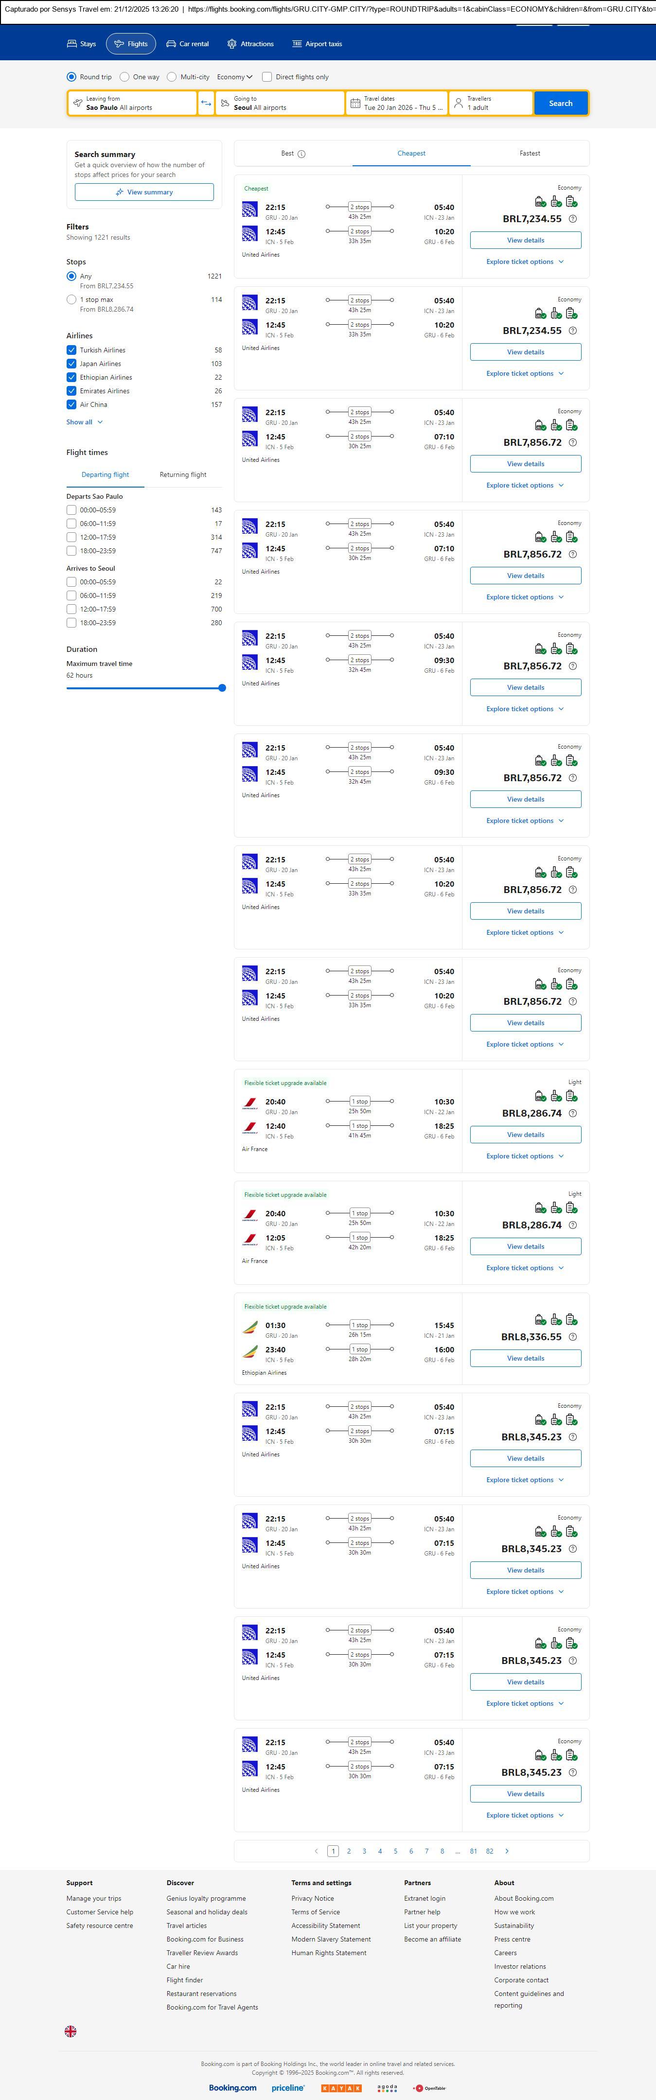Viewport: 656px width, 2100px height.
Task: Expand the Show all airlines list
Action: click(85, 422)
